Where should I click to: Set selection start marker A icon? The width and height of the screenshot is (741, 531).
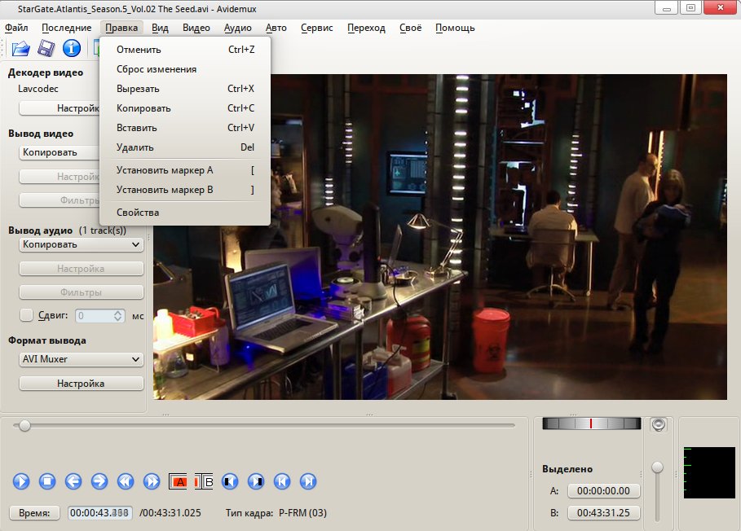(178, 481)
